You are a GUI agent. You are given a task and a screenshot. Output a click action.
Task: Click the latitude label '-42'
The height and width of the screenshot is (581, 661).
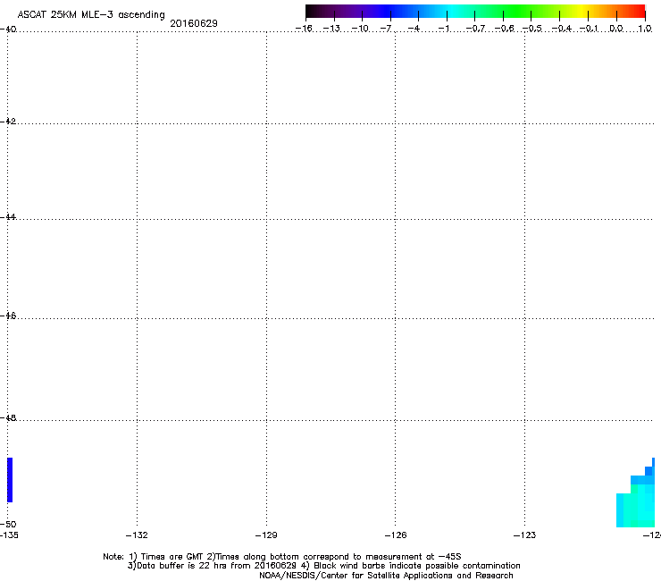tap(8, 121)
